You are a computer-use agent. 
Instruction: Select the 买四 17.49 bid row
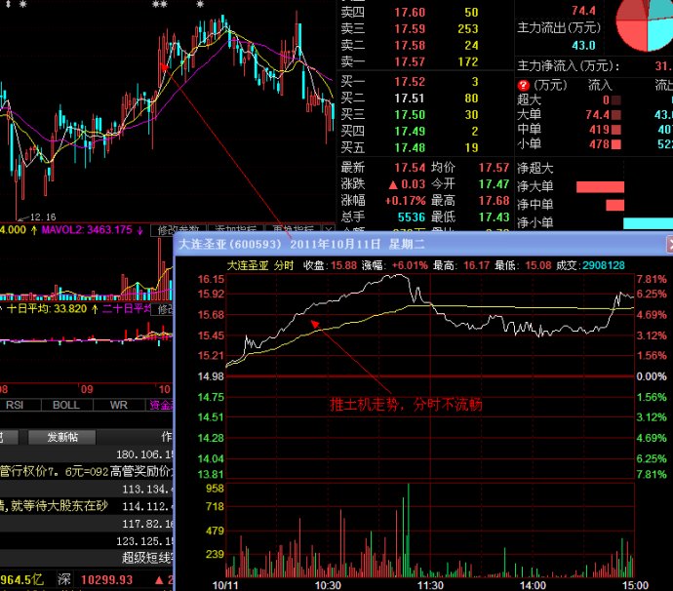coord(410,131)
